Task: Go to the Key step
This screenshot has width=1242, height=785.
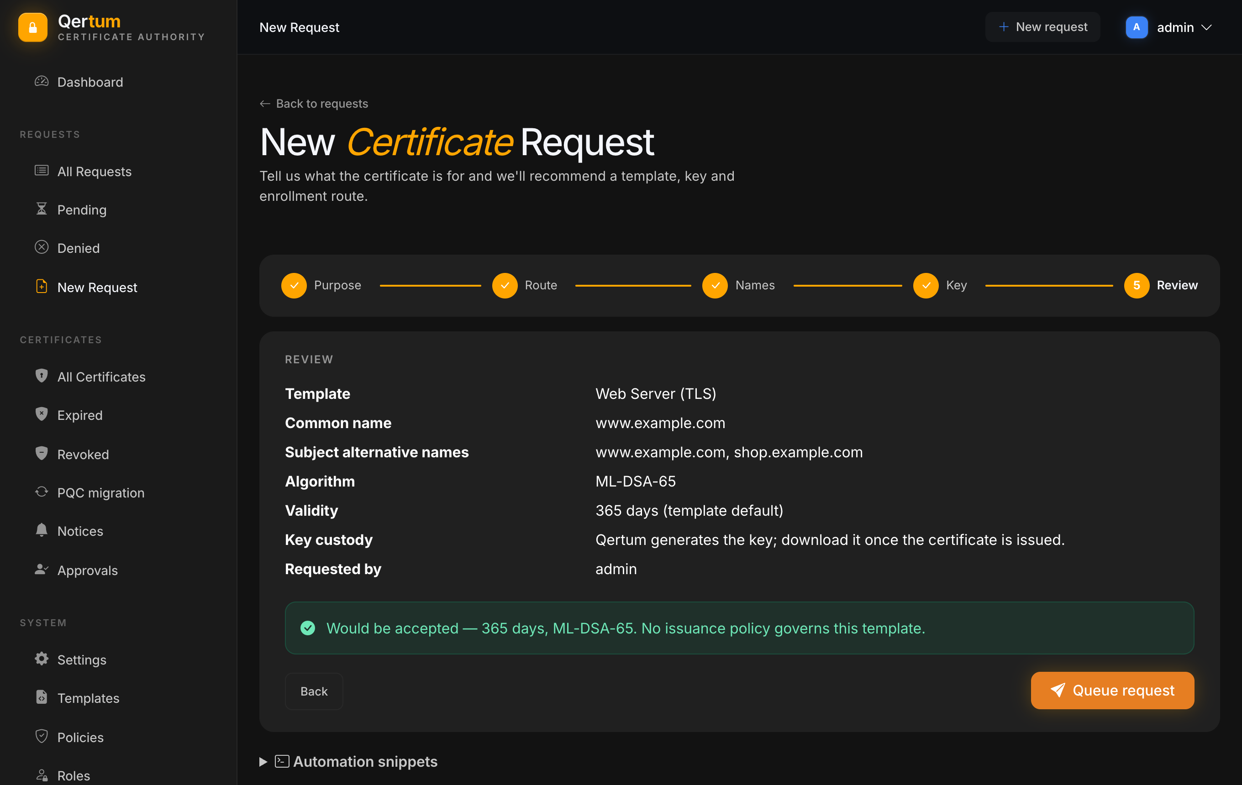Action: coord(940,285)
